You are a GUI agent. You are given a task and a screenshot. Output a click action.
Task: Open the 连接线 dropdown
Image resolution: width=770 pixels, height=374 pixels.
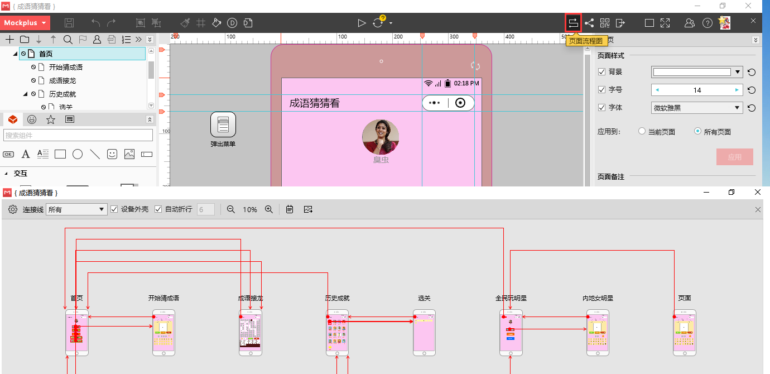(76, 209)
